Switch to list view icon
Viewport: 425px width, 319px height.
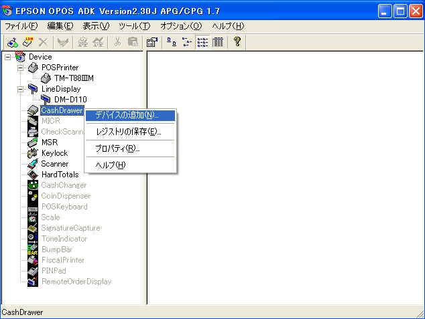(202, 42)
